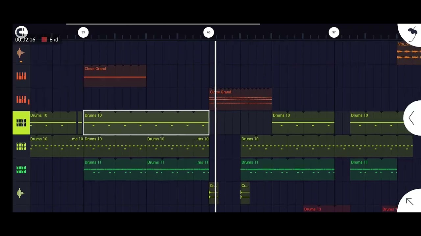Screen dimensions: 421x236
Task: Select the red Drums 13 clip
Action: (327, 209)
